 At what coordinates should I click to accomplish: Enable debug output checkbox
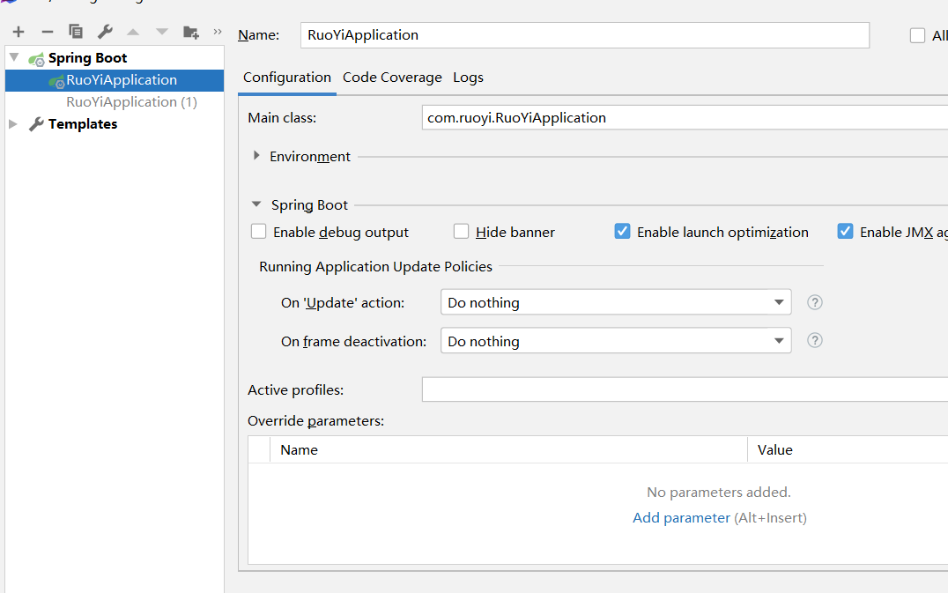pos(259,232)
